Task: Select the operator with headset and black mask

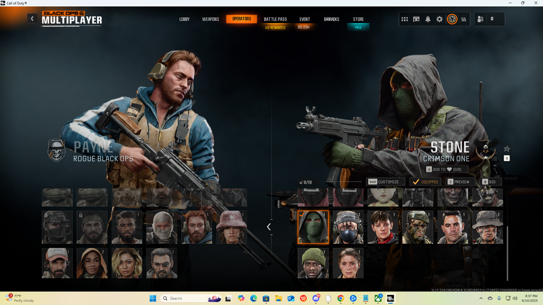Action: coord(348,227)
